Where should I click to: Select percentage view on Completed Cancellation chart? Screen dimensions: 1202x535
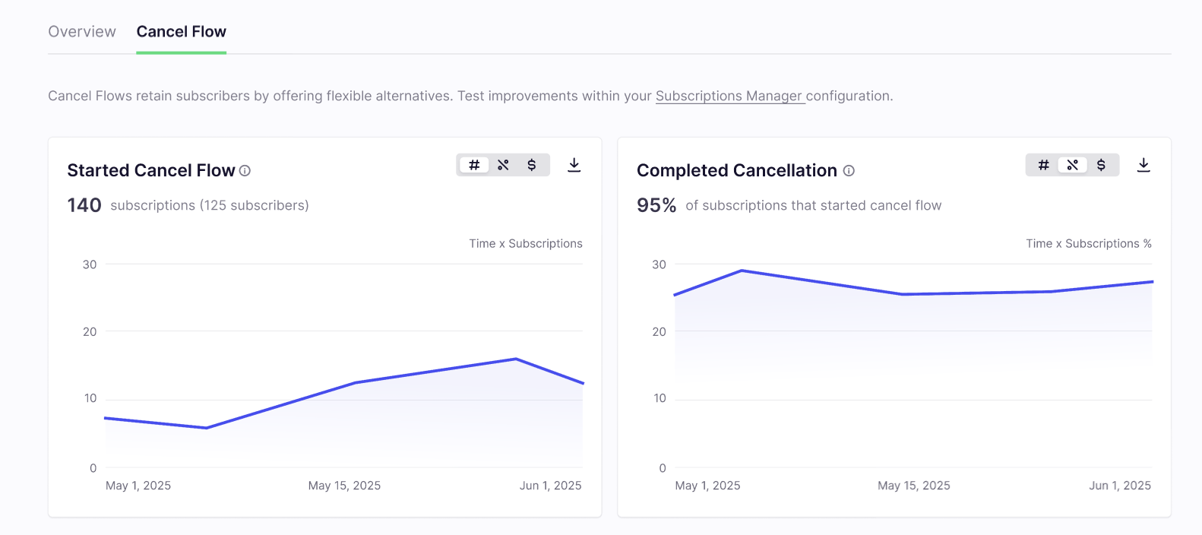point(1072,165)
